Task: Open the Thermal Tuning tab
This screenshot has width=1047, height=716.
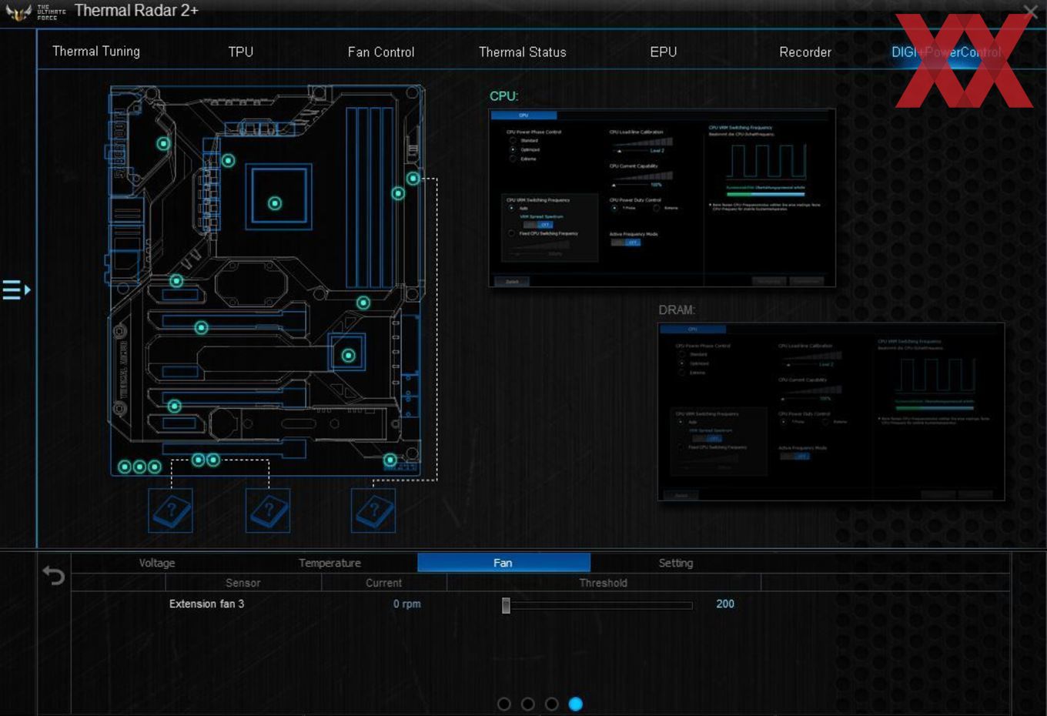Action: tap(96, 52)
